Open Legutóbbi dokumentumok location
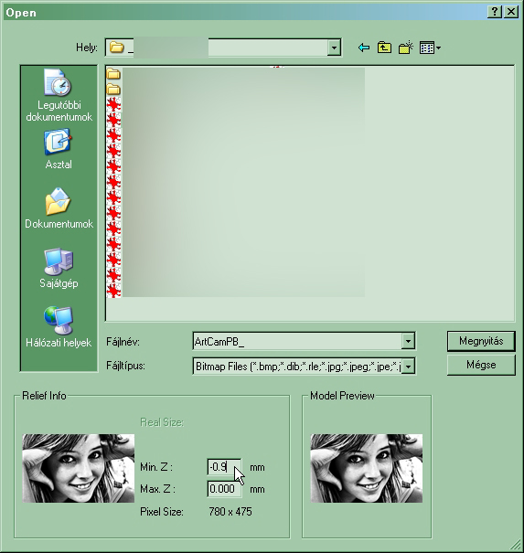This screenshot has height=553, width=524. (x=59, y=95)
